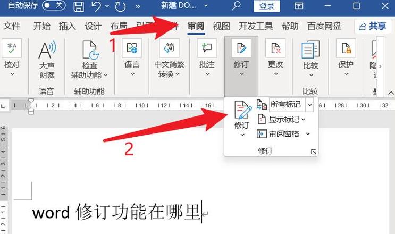Click the 大声朗读 read aloud icon
The height and width of the screenshot is (234, 395).
[47, 51]
